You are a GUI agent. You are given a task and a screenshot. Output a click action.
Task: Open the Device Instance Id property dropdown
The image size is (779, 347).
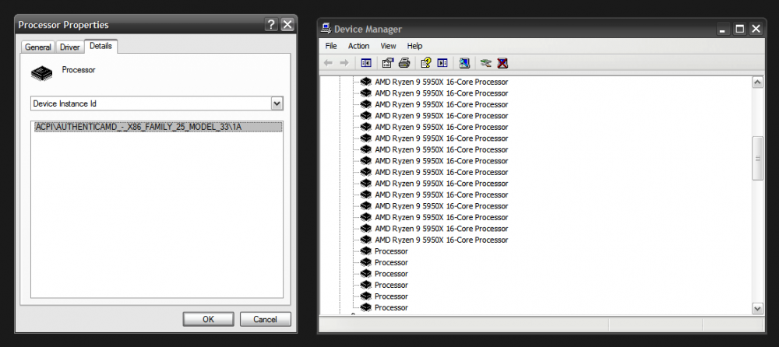point(277,103)
